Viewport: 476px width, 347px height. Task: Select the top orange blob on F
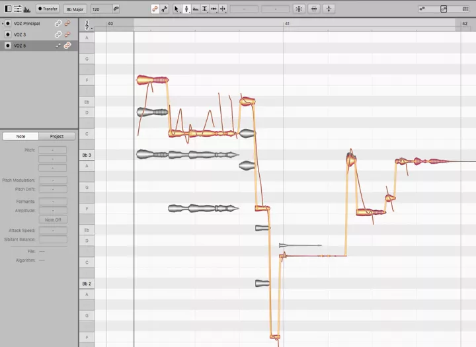pyautogui.click(x=152, y=80)
